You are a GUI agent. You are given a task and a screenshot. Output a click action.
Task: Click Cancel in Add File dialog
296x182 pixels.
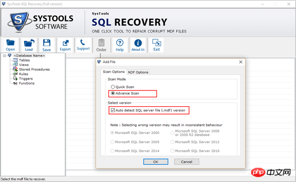[186, 162]
